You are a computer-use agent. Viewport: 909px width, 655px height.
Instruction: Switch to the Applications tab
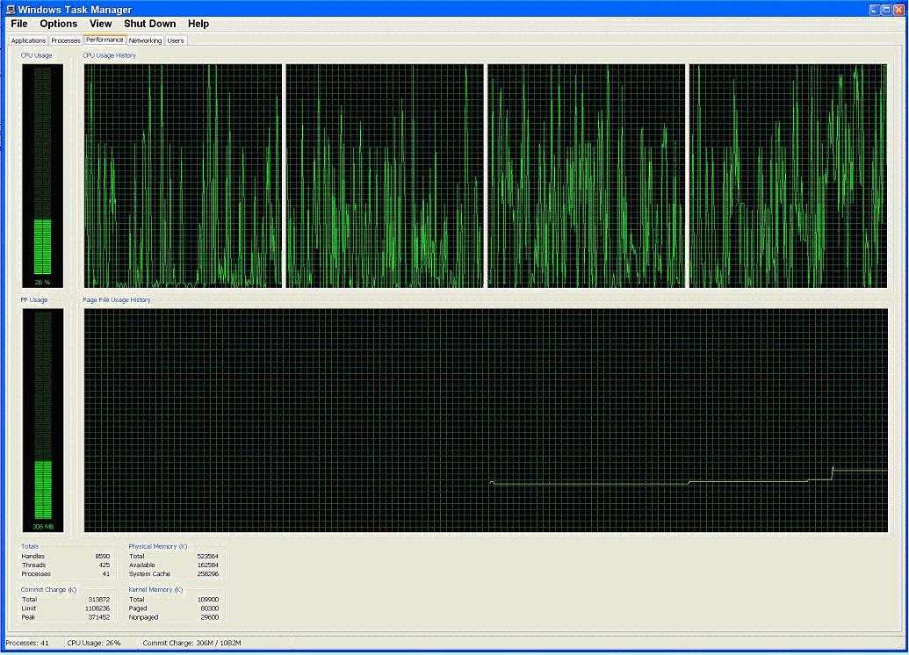tap(28, 40)
